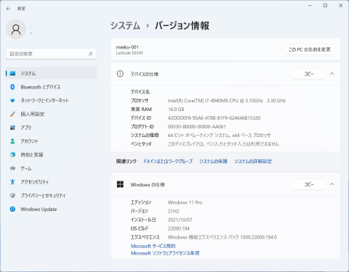The image size is (349, 272).
Task: Copy the Windows specifications
Action: [309, 184]
